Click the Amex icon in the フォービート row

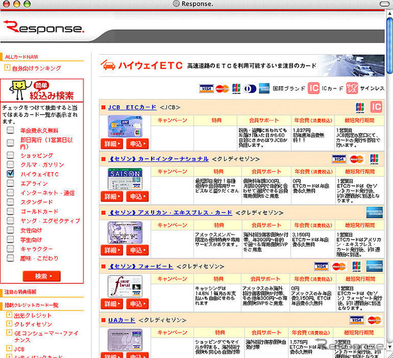pyautogui.click(x=375, y=266)
